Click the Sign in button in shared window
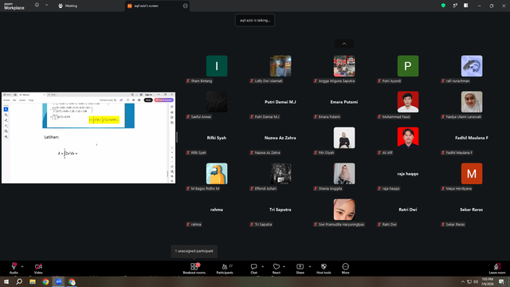Viewport: 510px width, 287px height. (148, 95)
